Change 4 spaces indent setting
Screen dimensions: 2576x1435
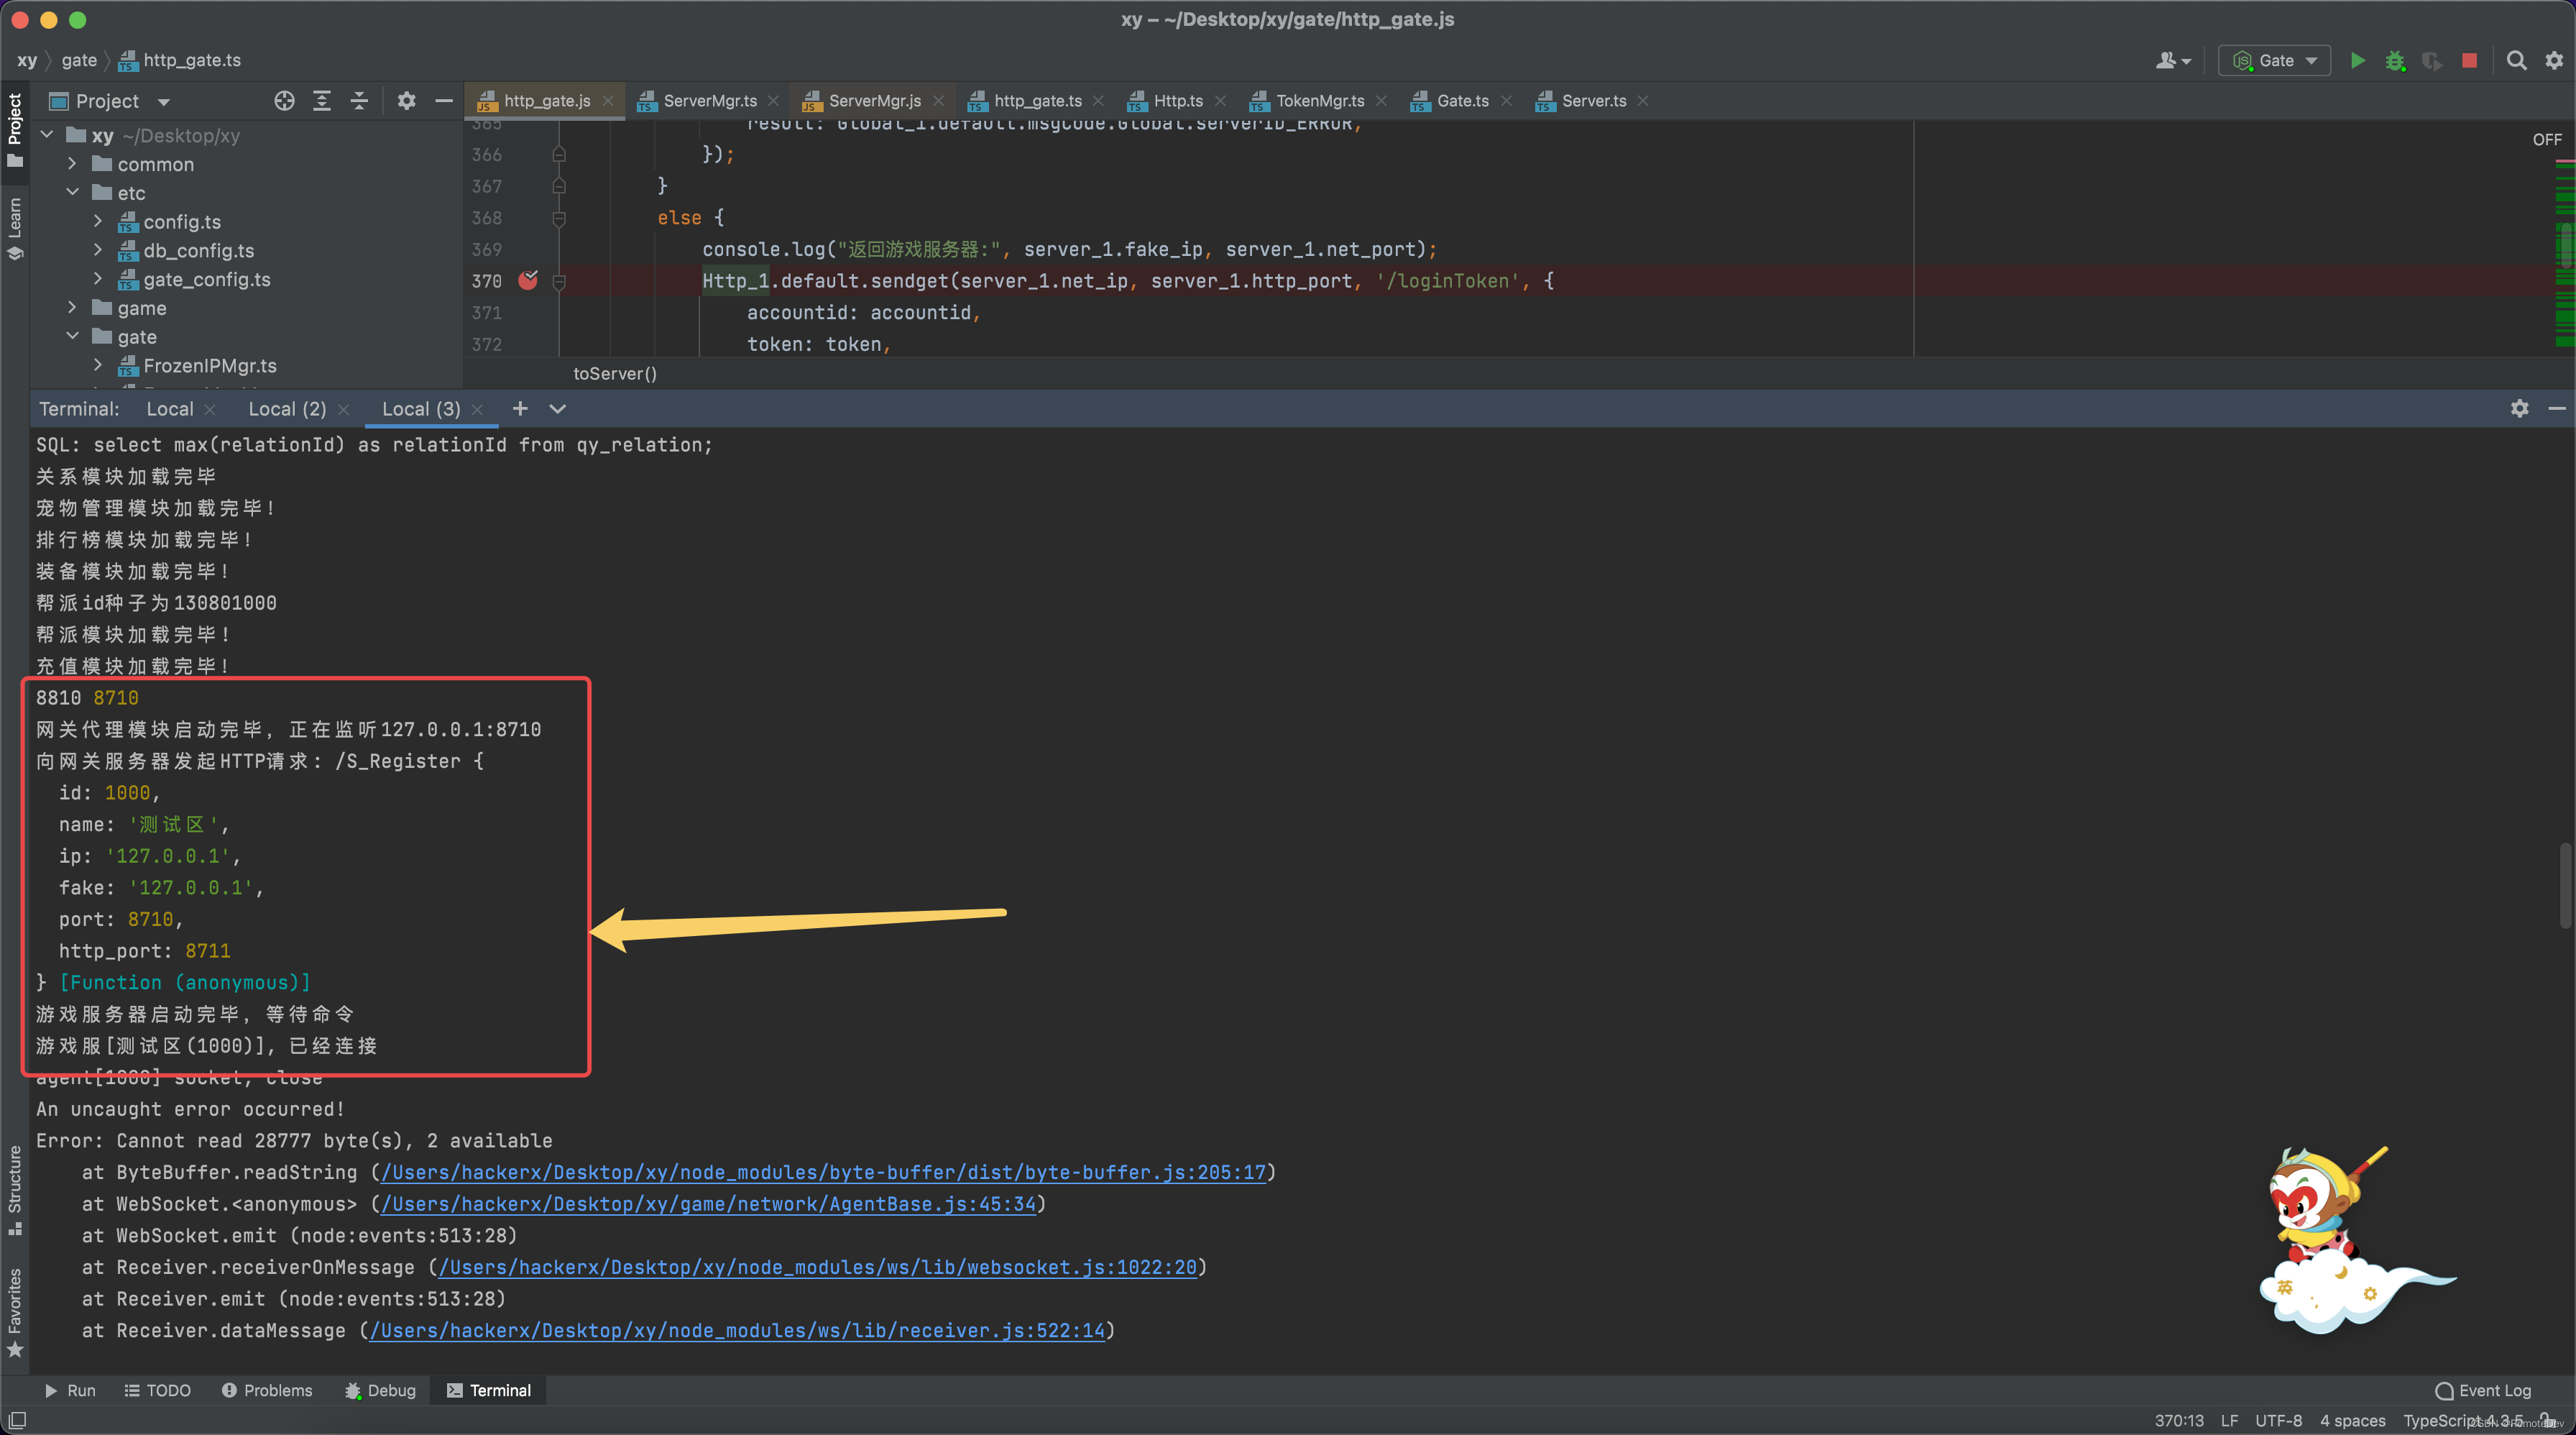click(x=2352, y=1420)
